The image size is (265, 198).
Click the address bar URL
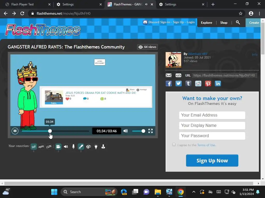(64, 13)
